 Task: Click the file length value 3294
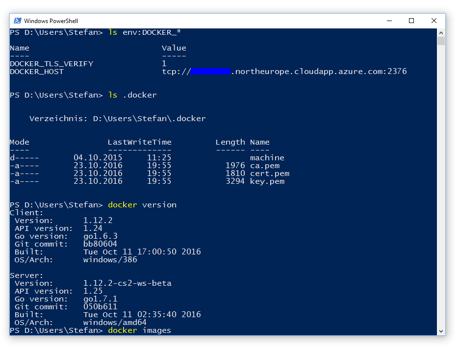pyautogui.click(x=235, y=181)
